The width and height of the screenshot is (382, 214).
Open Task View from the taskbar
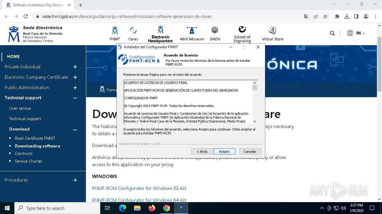pyautogui.click(x=107, y=208)
